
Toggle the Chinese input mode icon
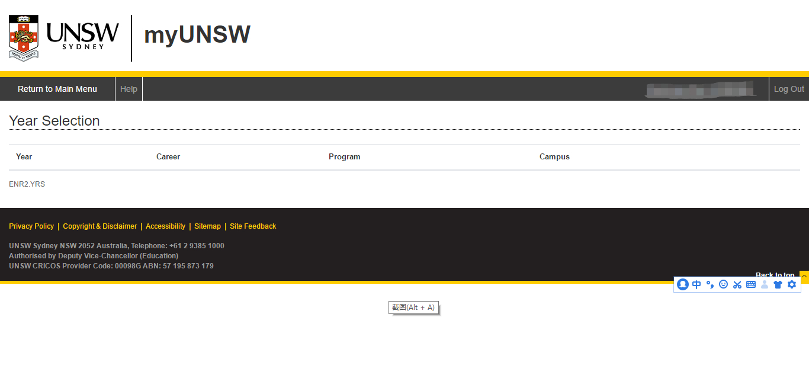(x=696, y=284)
